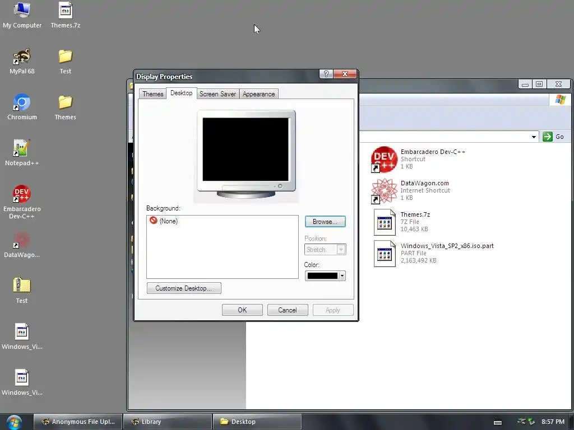The width and height of the screenshot is (574, 430).
Task: Click the network connection tray icon
Action: coord(521,422)
